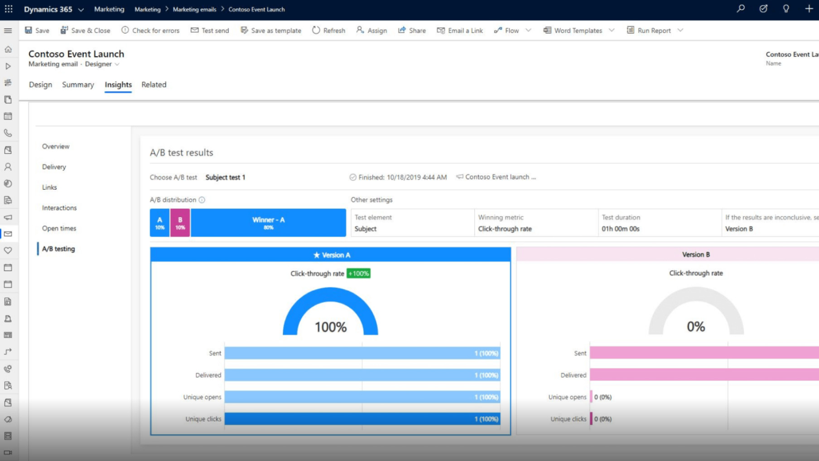Screen dimensions: 819x461
Task: Toggle the hamburger navigation menu
Action: (x=8, y=31)
